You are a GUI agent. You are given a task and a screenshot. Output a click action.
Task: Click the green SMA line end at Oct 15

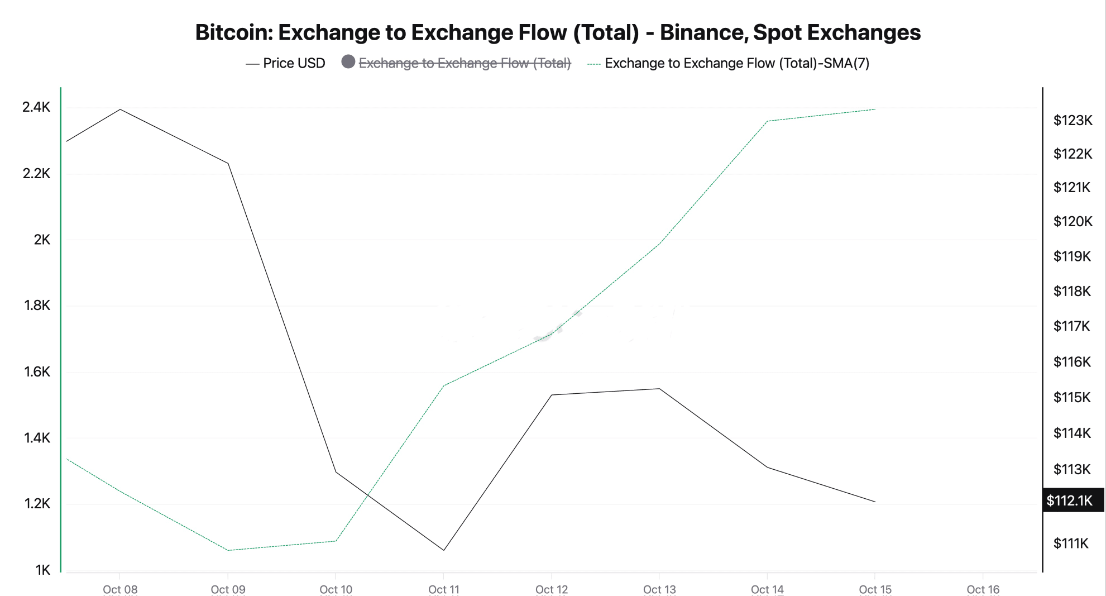pos(875,109)
